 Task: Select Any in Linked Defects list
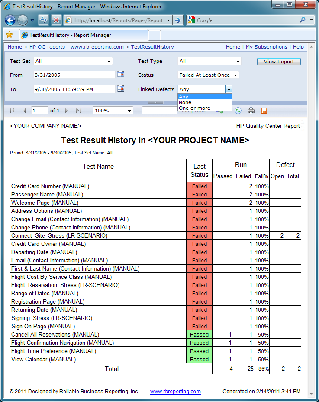205,97
